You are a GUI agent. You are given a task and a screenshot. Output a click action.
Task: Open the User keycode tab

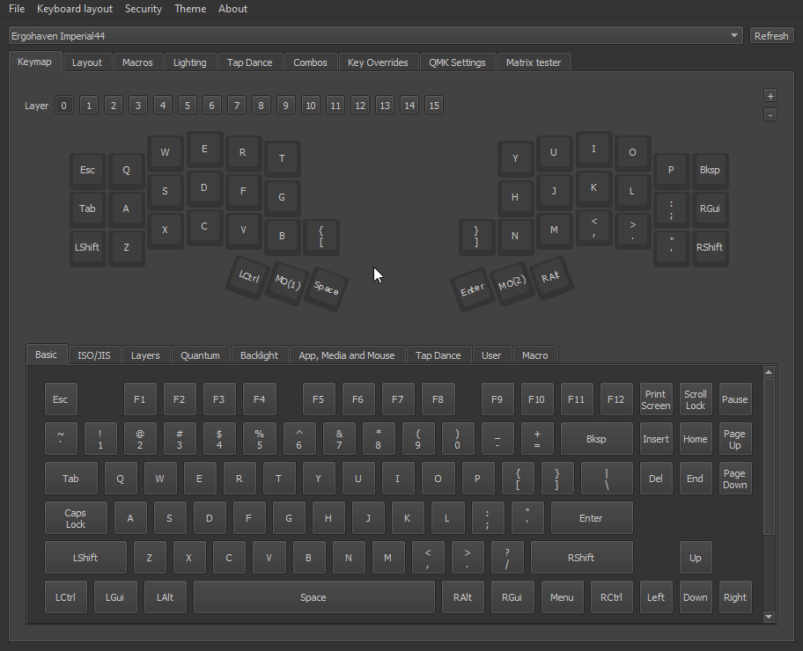[491, 355]
